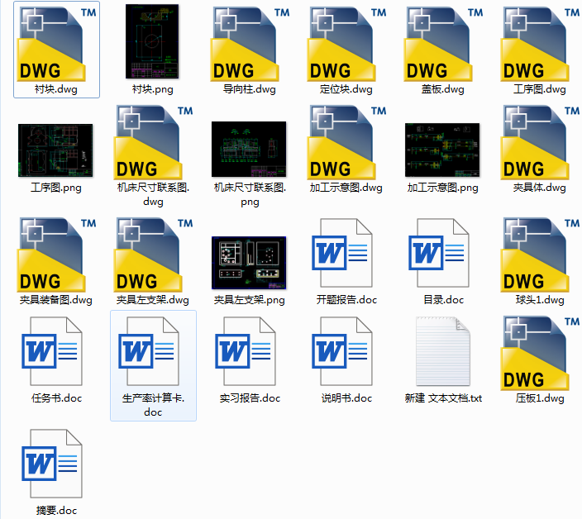Click the file name 夹具装备图.dwg

click(x=56, y=300)
